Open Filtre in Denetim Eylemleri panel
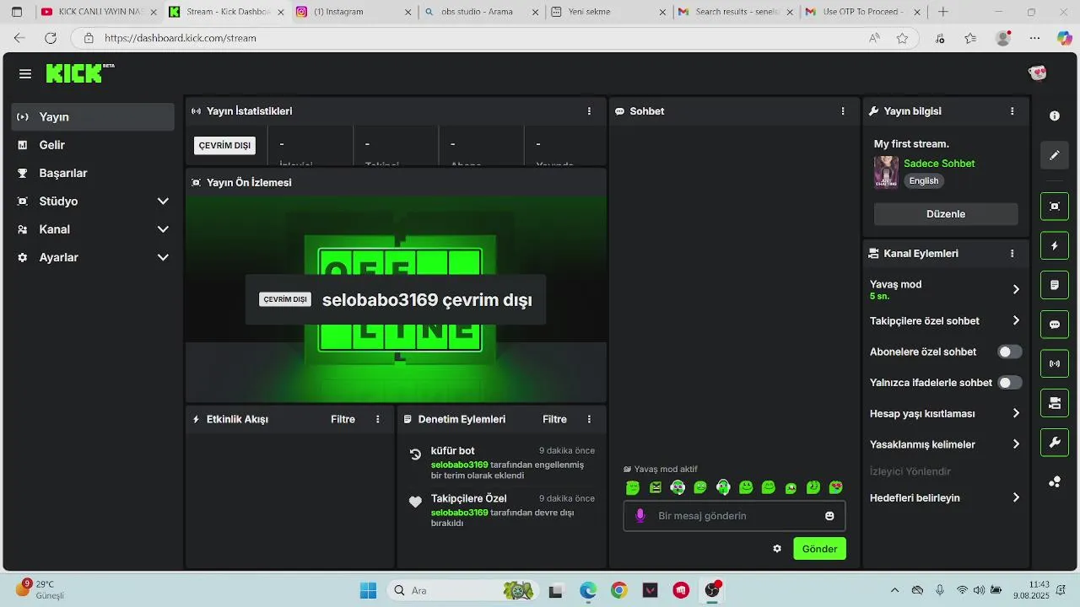Viewport: 1080px width, 607px height. coord(554,420)
